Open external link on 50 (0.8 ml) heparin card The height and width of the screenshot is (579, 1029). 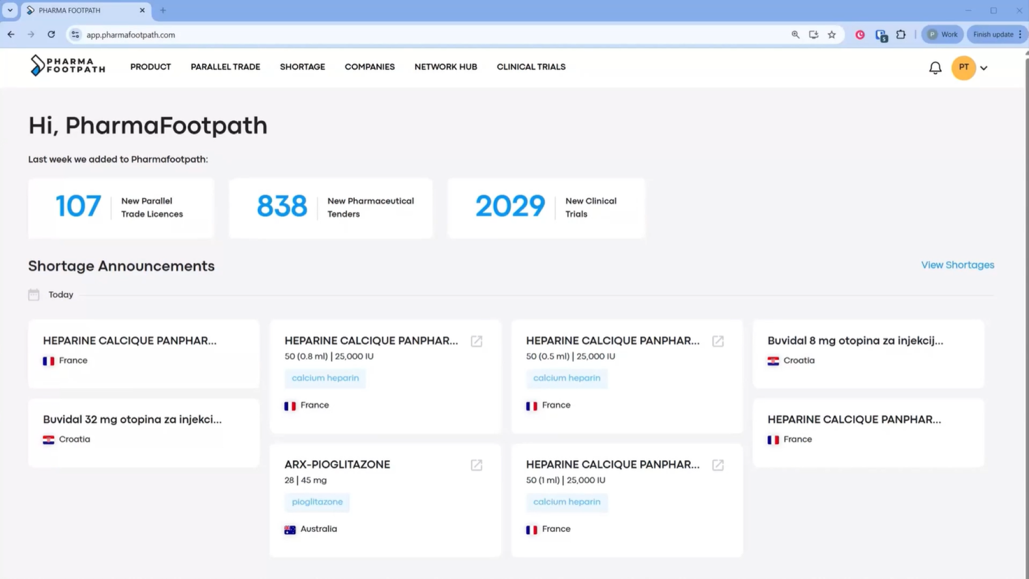point(476,341)
